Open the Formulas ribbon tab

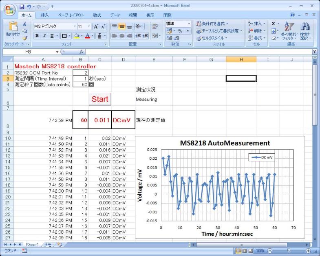(97, 15)
